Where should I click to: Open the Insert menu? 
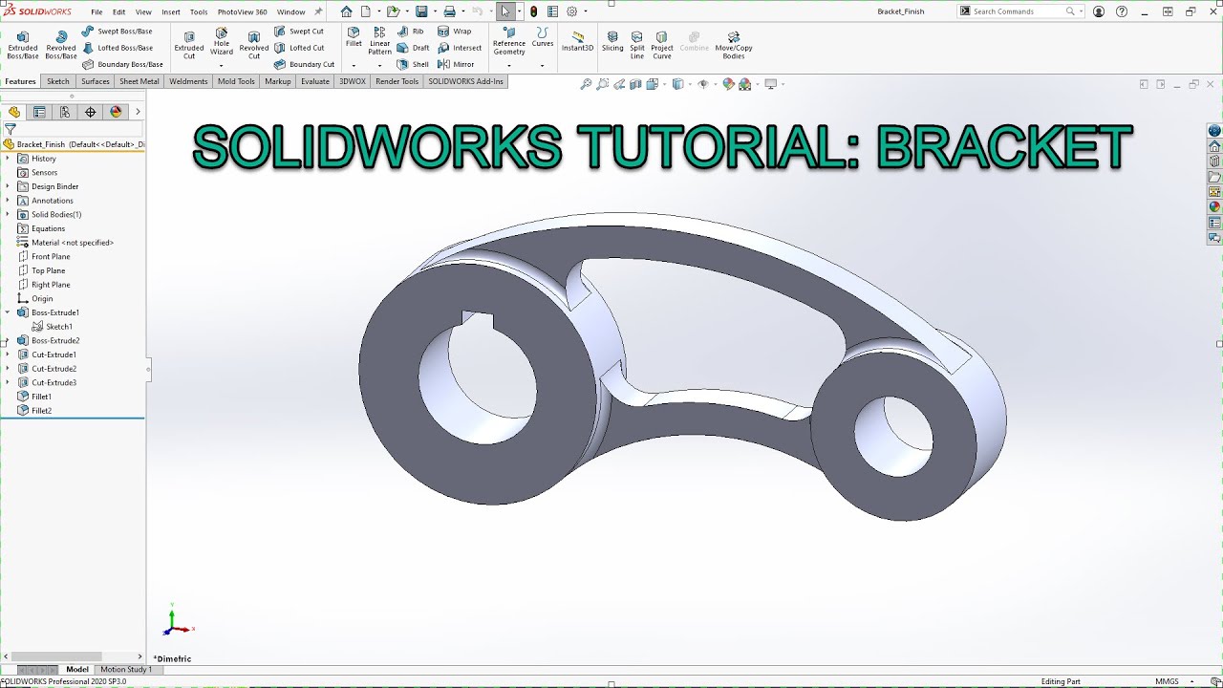(171, 12)
